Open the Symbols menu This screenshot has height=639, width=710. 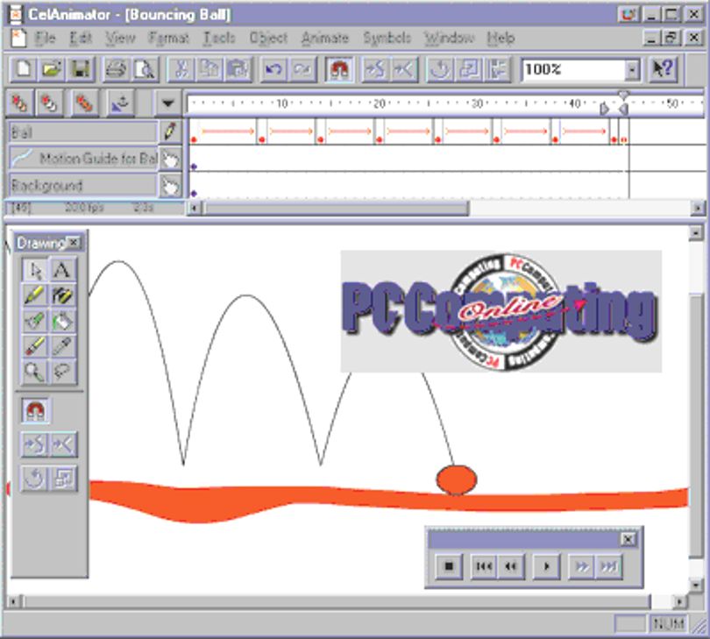(387, 38)
